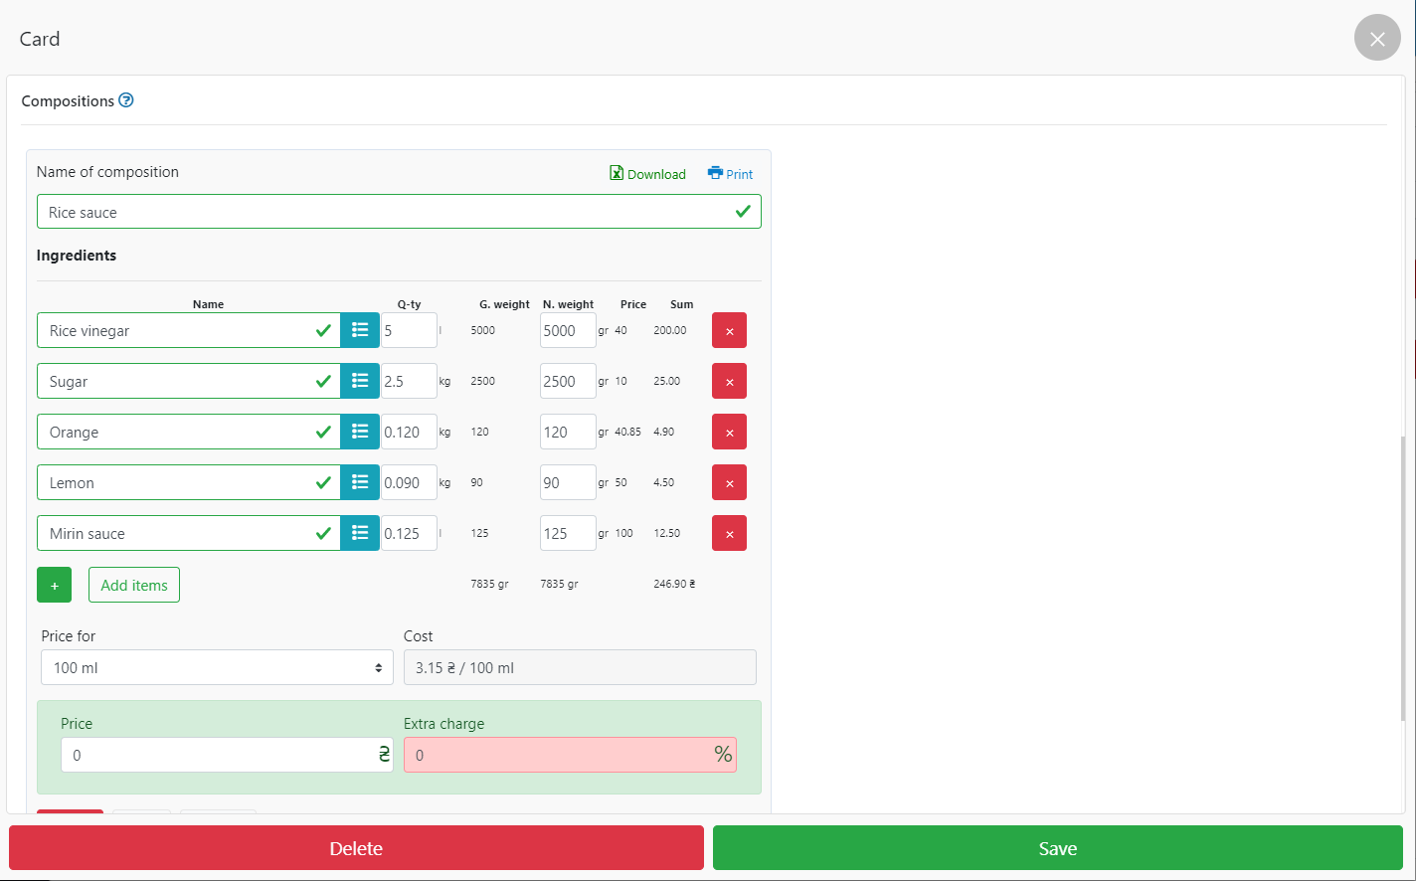The image size is (1416, 881).
Task: Focus the Extra charge percent field
Action: (x=557, y=756)
